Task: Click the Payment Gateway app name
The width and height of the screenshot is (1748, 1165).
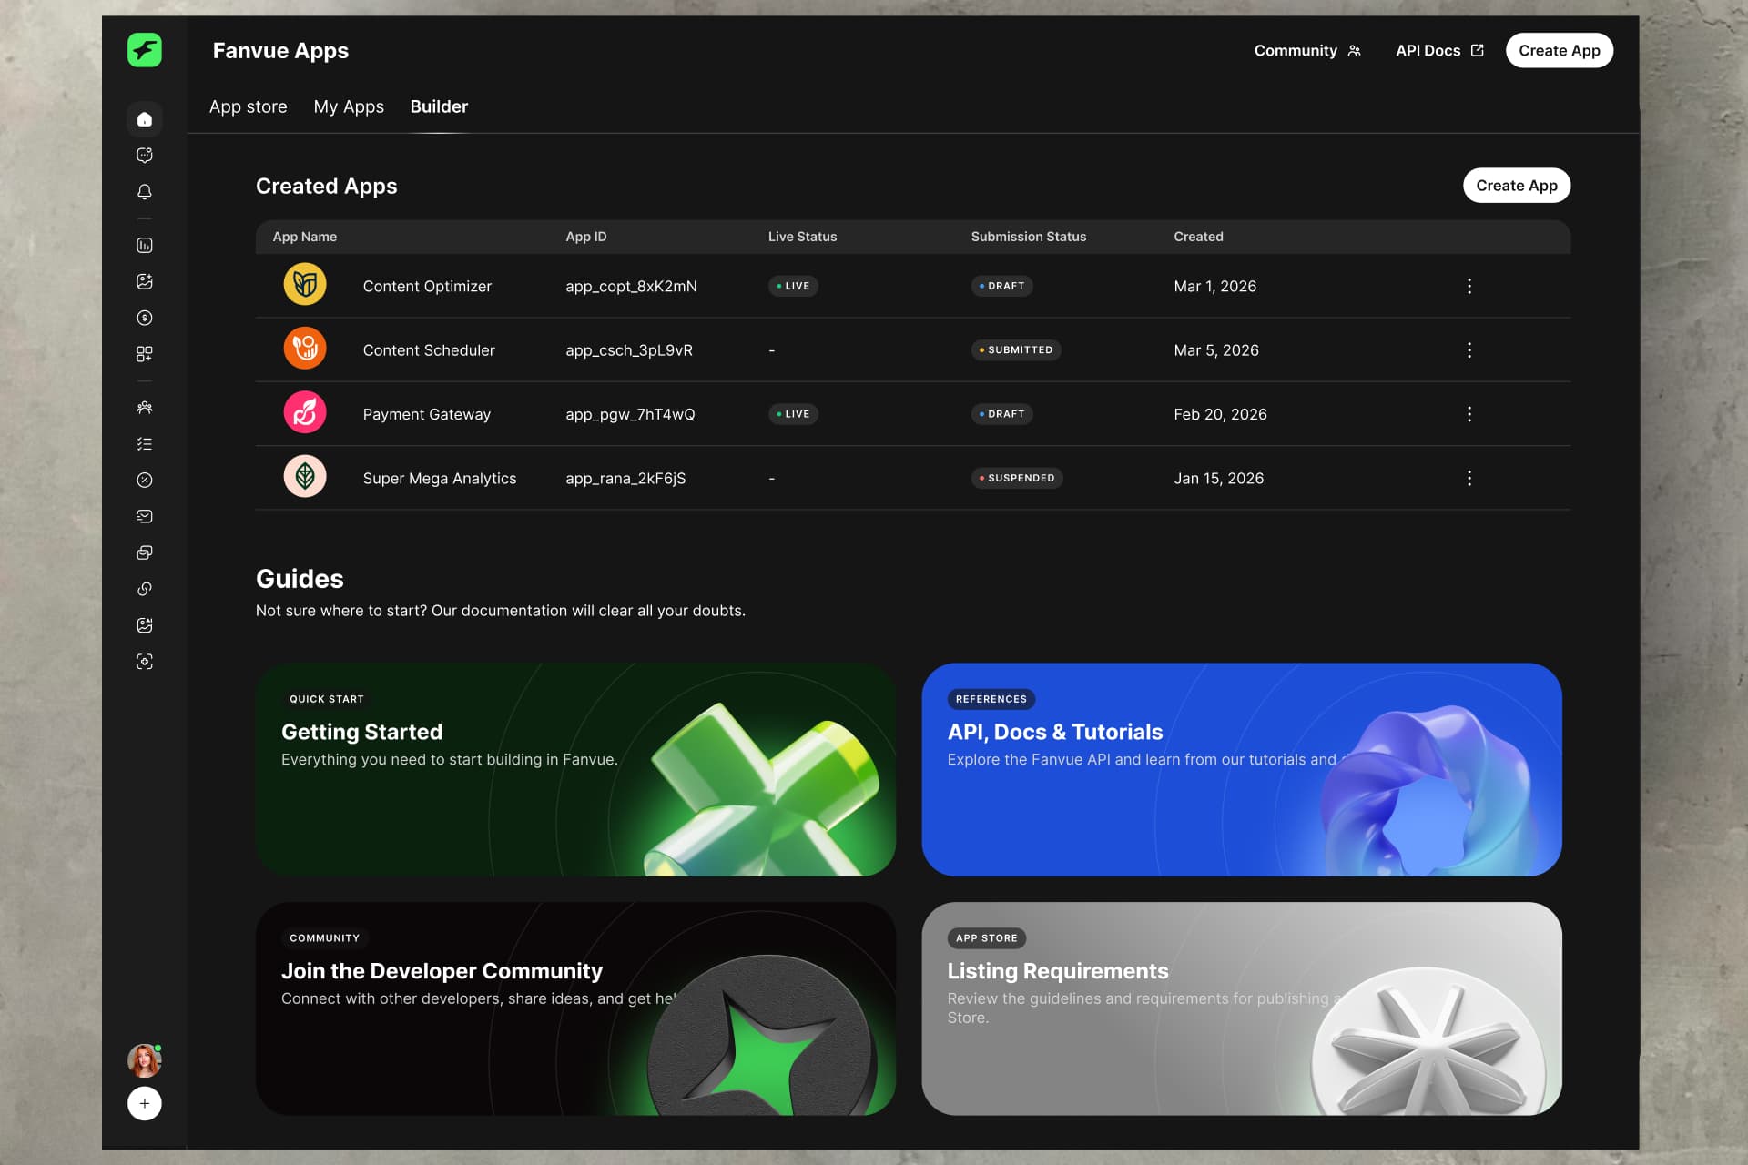Action: click(427, 414)
